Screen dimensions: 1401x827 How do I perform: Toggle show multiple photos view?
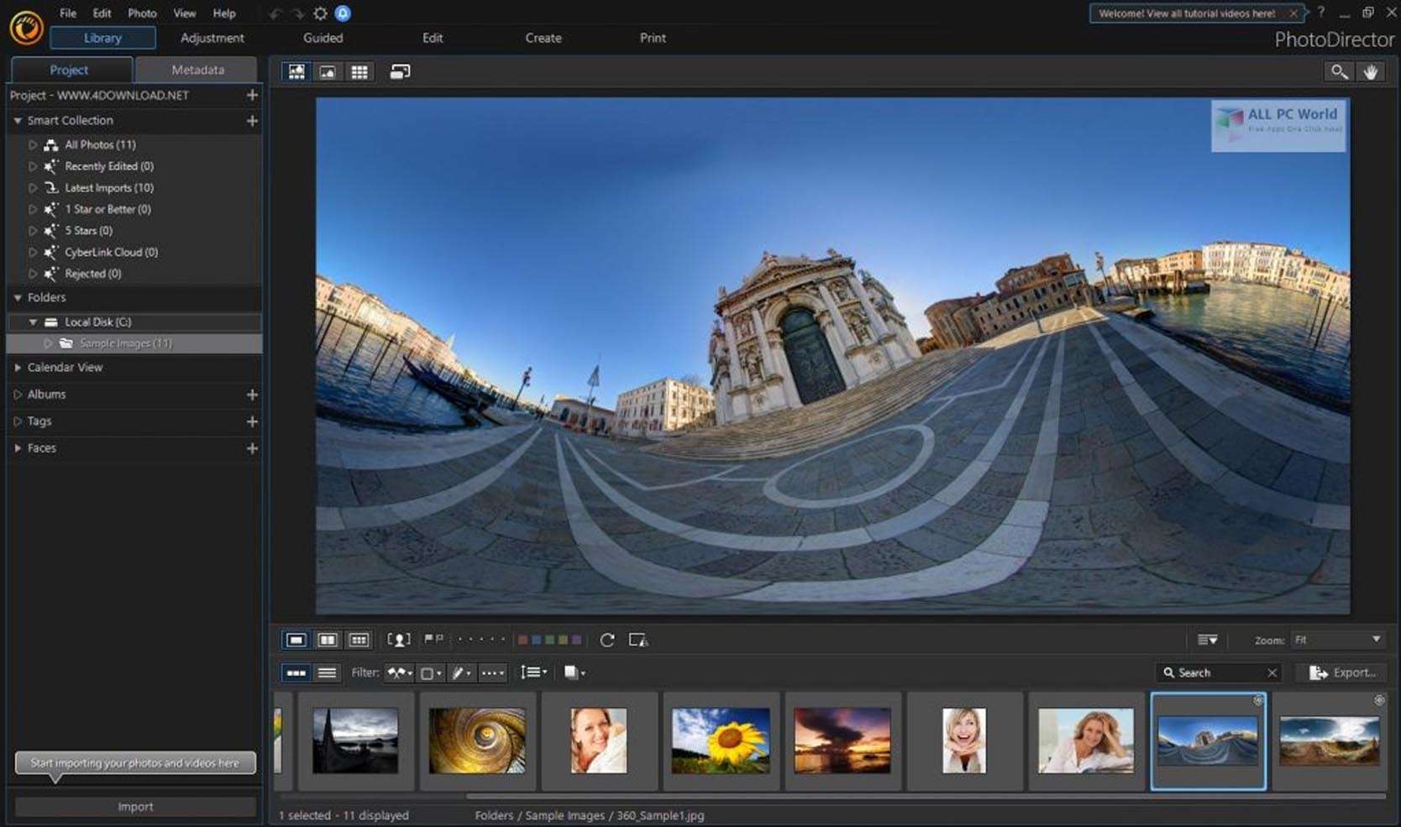tap(359, 640)
